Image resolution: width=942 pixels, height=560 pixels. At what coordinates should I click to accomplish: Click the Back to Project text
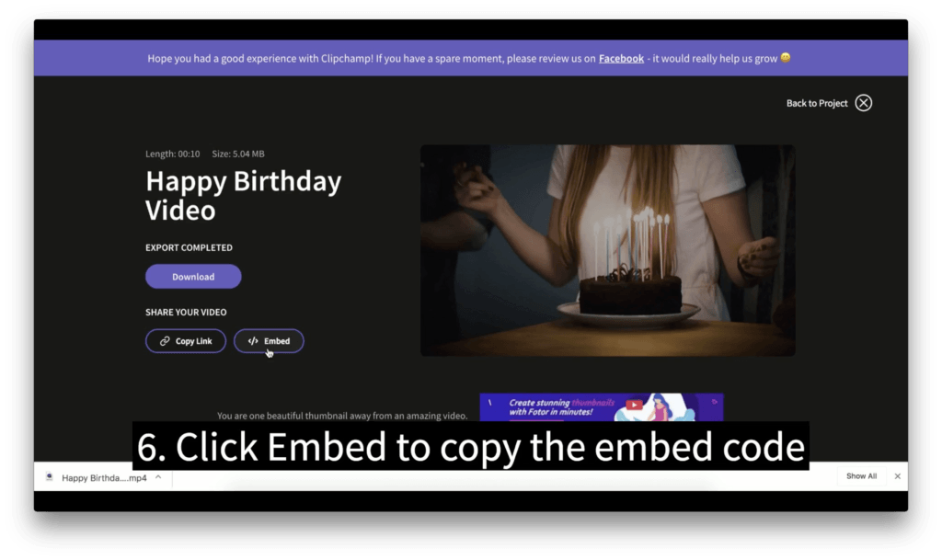[817, 103]
